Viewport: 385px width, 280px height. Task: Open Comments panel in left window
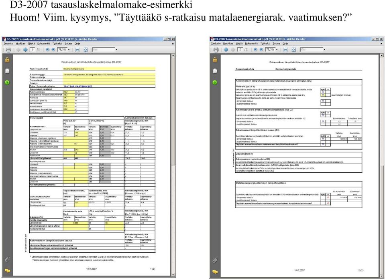[7, 271]
